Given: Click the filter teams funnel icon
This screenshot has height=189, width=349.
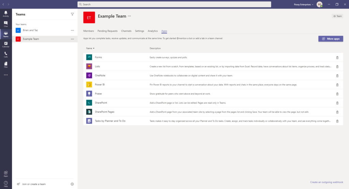Looking at the screenshot, I should [72, 14].
